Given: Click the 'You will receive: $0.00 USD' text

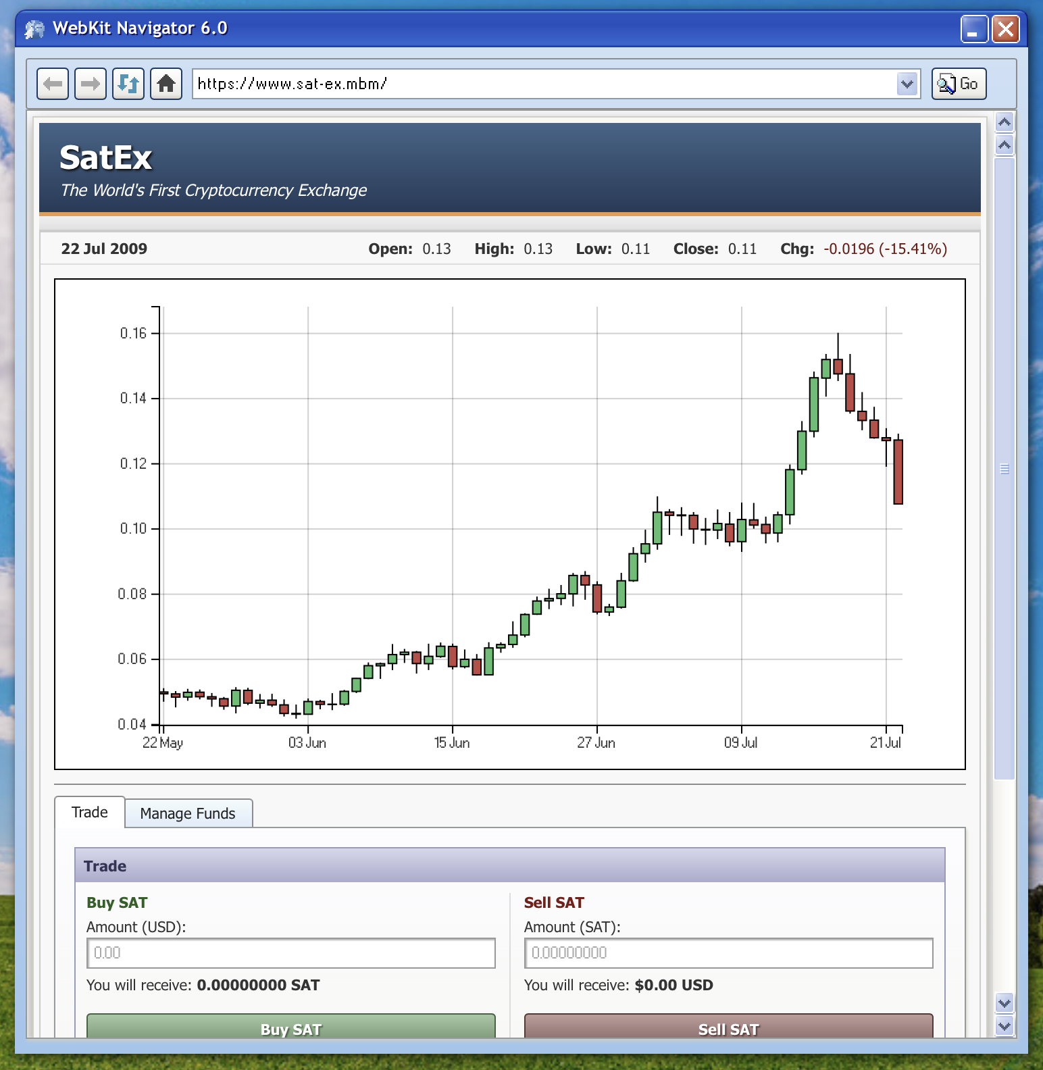Looking at the screenshot, I should [619, 985].
